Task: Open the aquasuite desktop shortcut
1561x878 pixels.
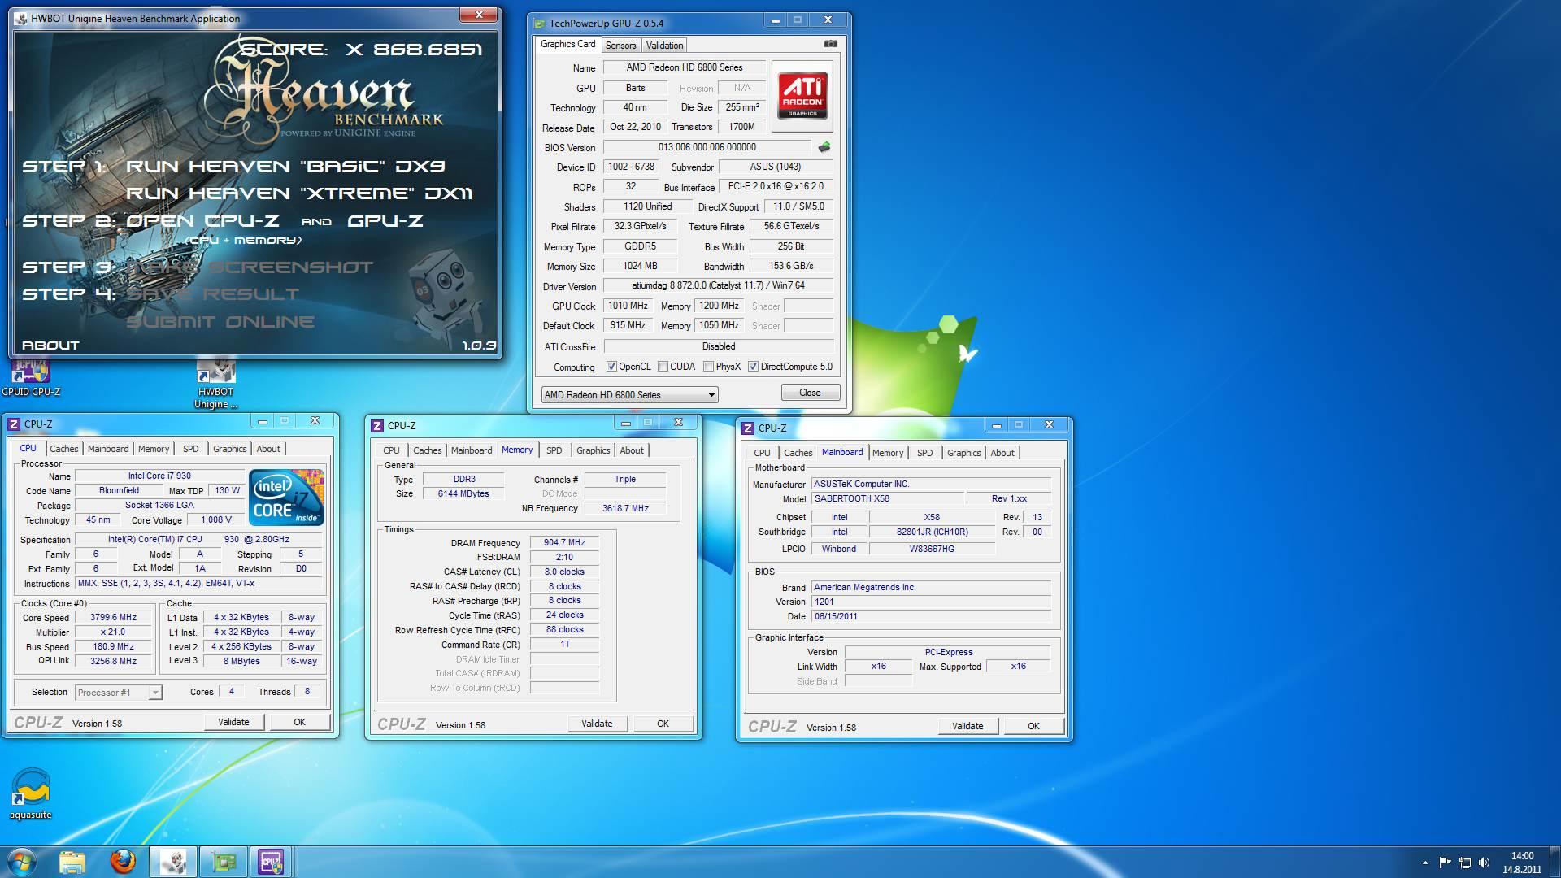Action: 30,794
